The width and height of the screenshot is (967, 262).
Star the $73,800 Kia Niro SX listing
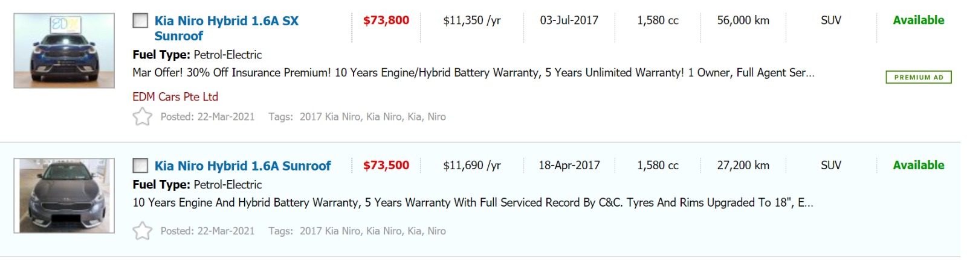142,116
